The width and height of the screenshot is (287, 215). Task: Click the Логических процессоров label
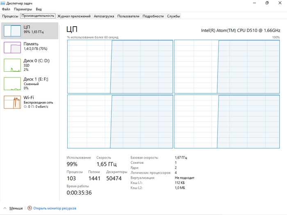pyautogui.click(x=150, y=172)
